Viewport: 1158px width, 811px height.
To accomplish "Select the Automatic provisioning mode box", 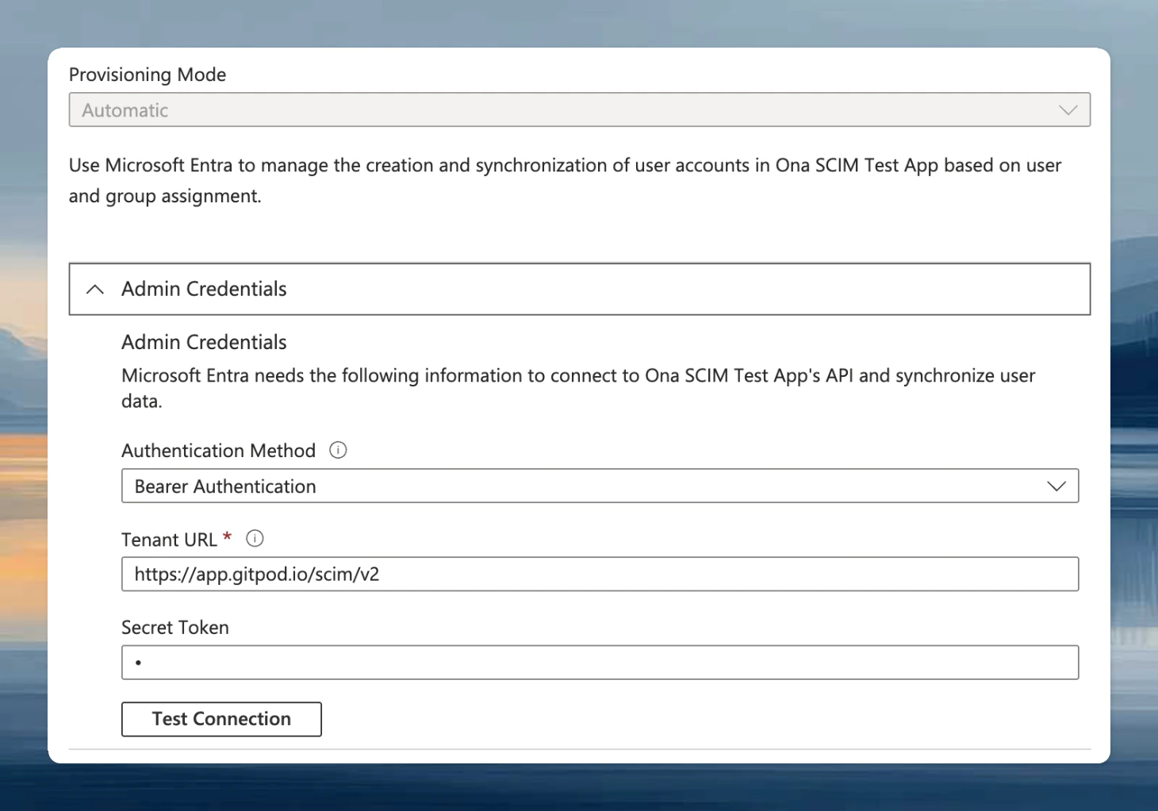I will 579,110.
